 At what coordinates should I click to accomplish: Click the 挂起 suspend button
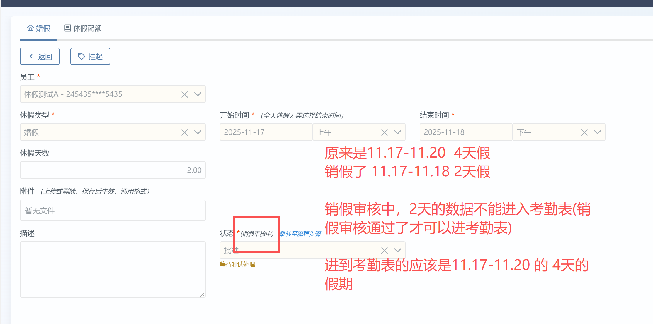(x=90, y=56)
